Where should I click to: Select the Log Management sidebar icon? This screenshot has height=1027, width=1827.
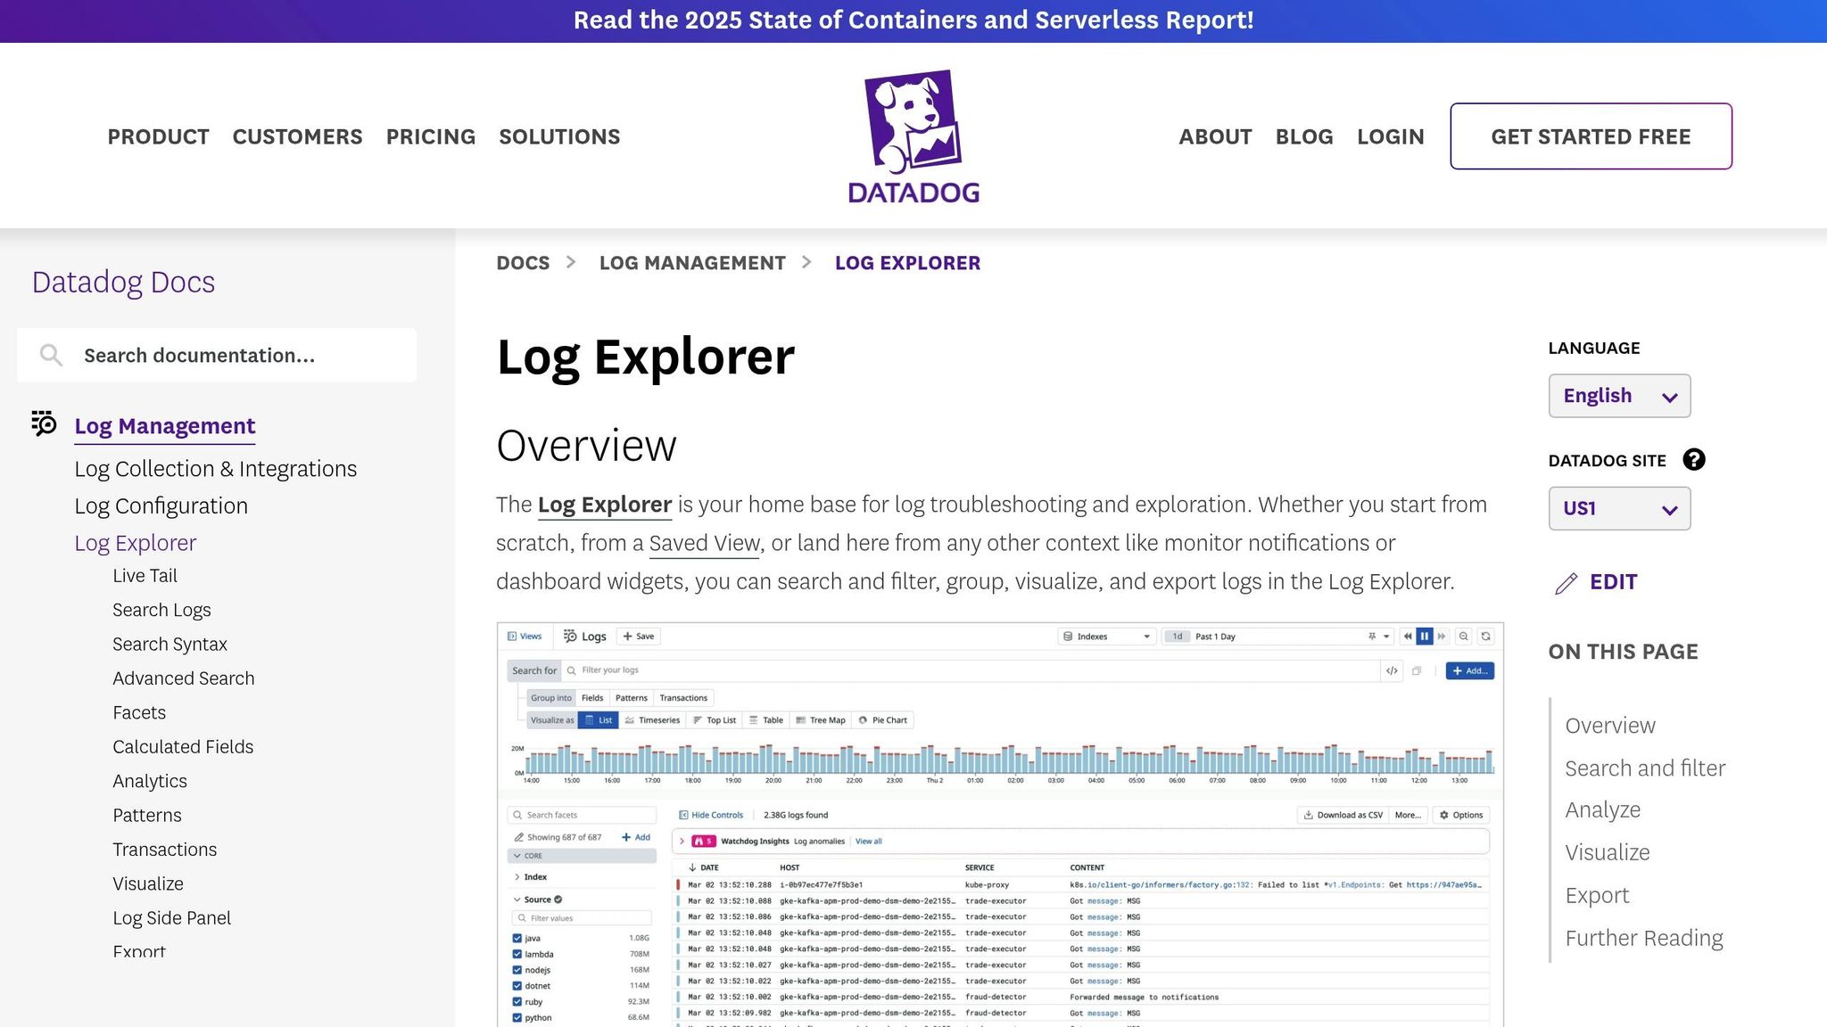point(42,424)
